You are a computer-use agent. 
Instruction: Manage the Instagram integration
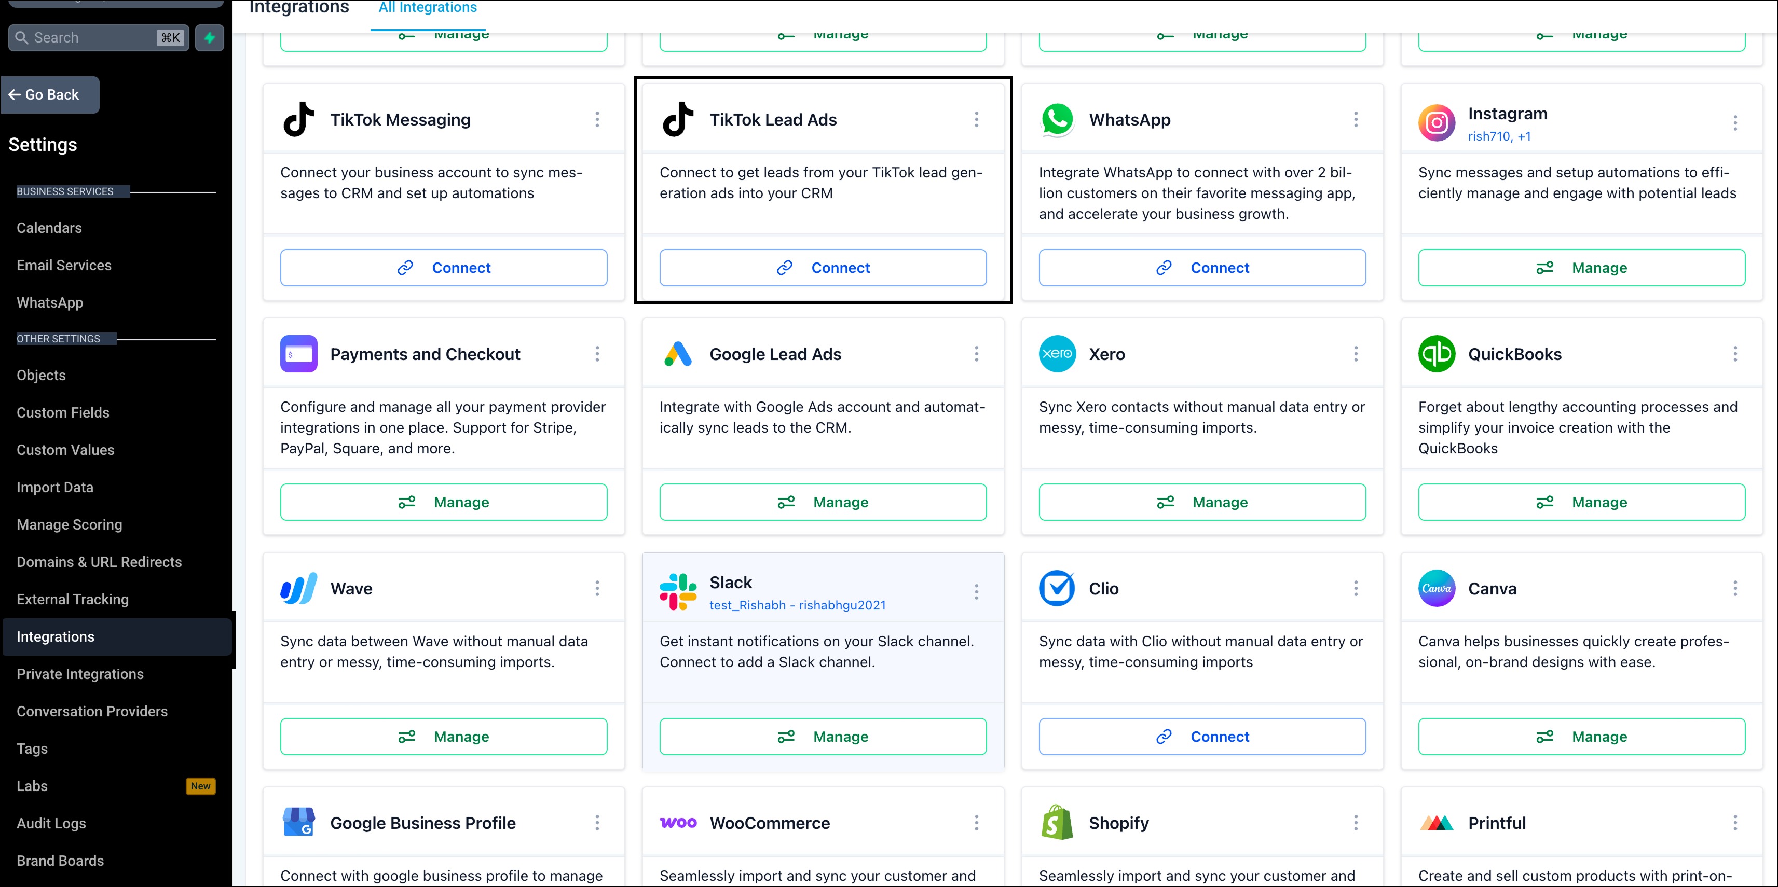pyautogui.click(x=1581, y=268)
